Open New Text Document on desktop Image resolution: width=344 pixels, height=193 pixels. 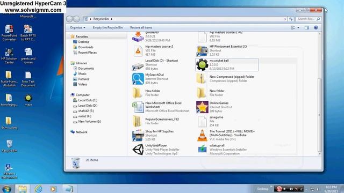(28, 79)
